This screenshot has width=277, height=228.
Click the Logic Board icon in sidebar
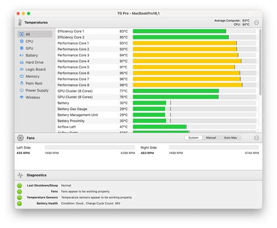22,70
